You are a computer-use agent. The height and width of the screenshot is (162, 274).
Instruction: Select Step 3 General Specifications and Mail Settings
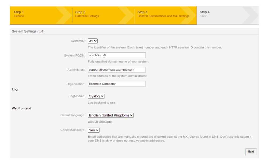pyautogui.click(x=166, y=15)
